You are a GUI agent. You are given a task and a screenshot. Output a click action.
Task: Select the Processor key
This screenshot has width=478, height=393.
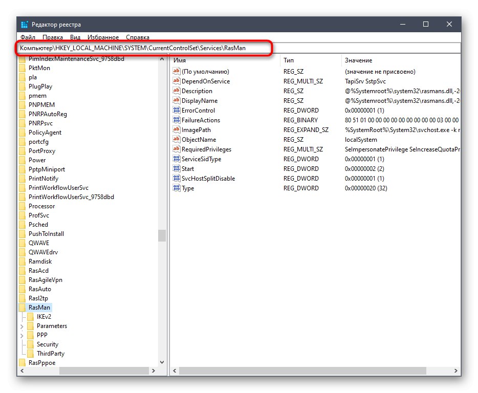click(42, 206)
